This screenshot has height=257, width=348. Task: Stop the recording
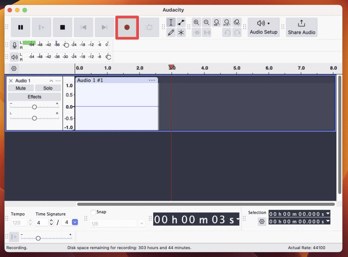[63, 27]
